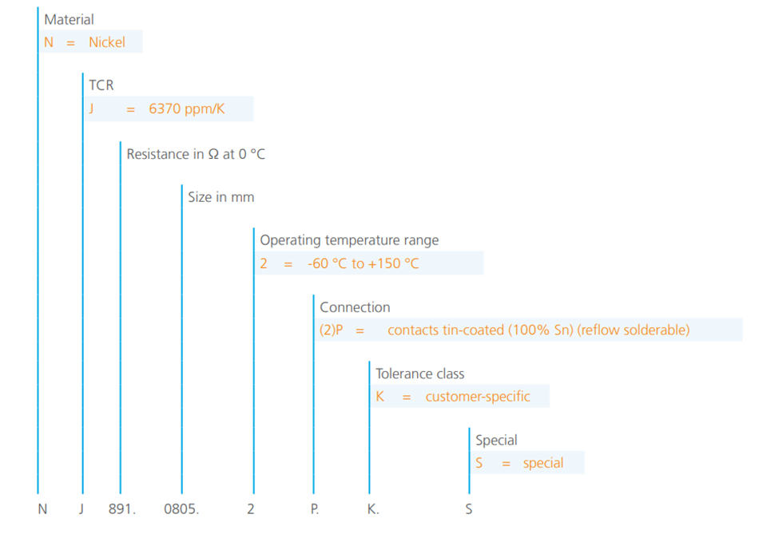Select the 'S = special' entry
Image resolution: width=767 pixels, height=534 pixels.
click(x=527, y=463)
